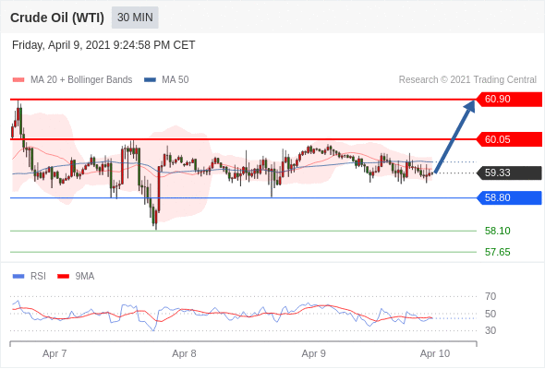Click the RSI 50 axis label
Viewport: 545px width, 369px height.
pyautogui.click(x=490, y=314)
